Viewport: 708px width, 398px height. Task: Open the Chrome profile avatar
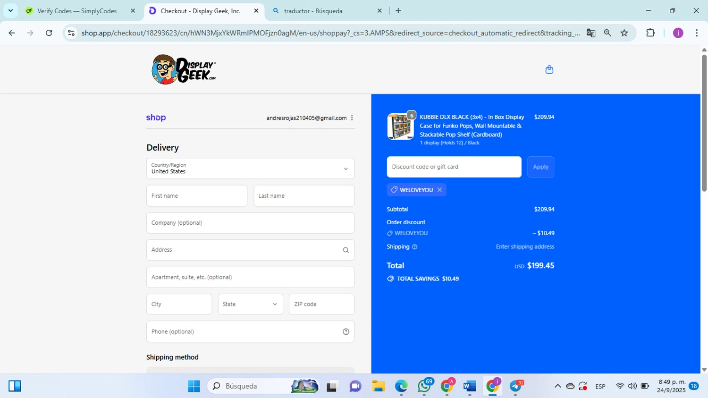(x=678, y=33)
